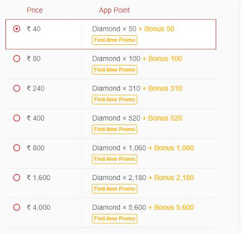Click the App Point column header
The height and width of the screenshot is (234, 243).
114,10
